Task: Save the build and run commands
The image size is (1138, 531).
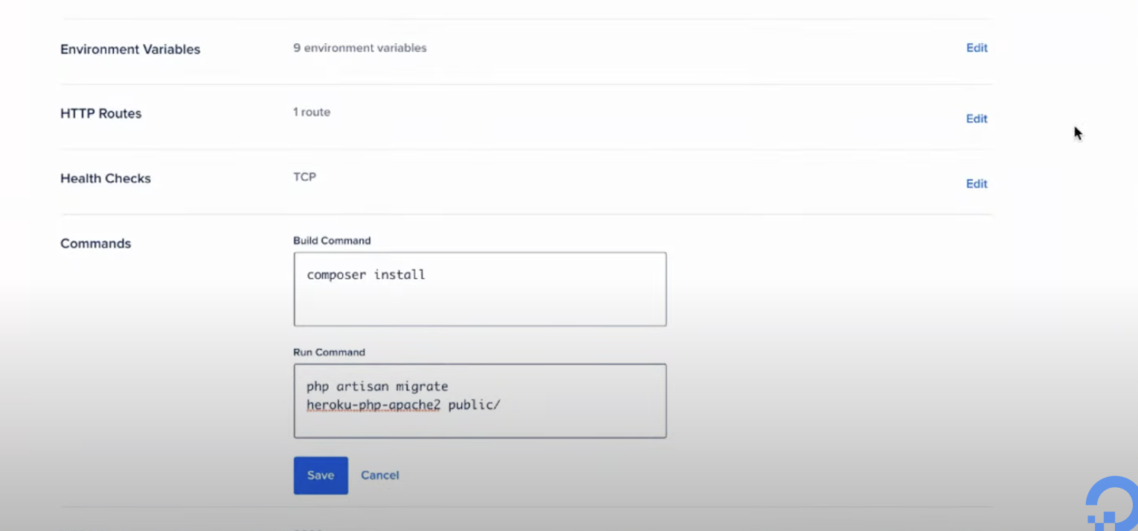Action: (321, 475)
